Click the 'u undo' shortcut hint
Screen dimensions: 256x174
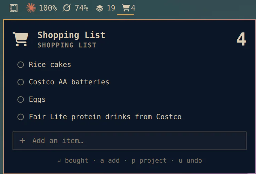190,161
